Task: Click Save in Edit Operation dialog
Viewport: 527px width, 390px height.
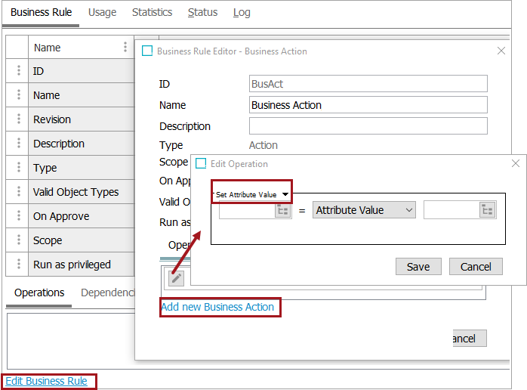Action: click(418, 266)
